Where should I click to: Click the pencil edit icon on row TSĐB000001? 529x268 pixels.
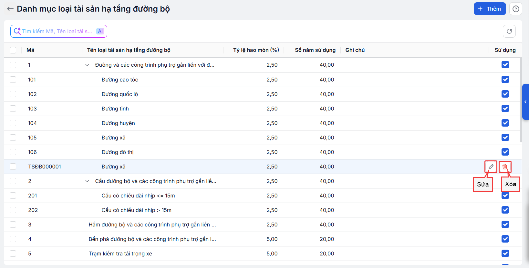(x=491, y=167)
